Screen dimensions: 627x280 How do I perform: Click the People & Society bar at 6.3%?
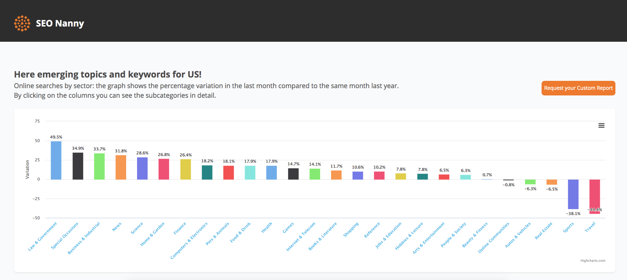pos(465,177)
